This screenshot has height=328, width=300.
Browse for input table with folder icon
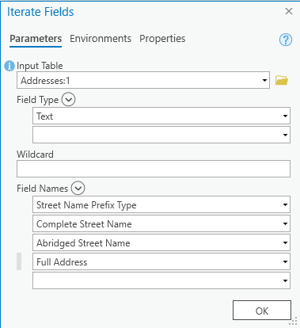point(282,80)
